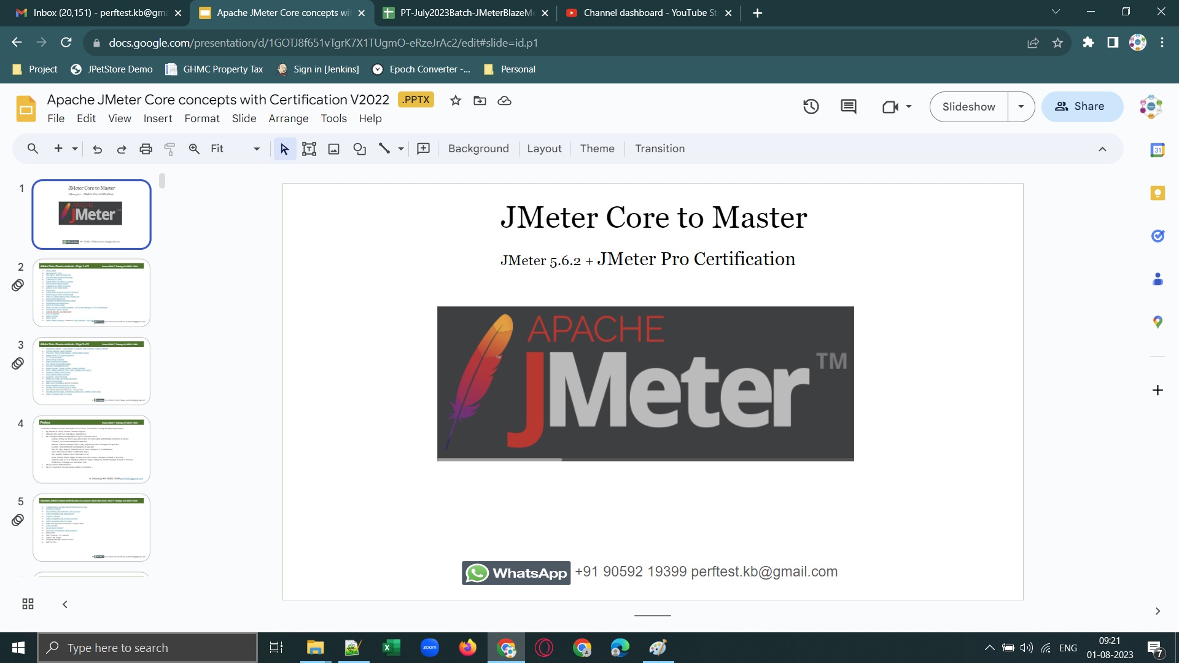Click the Undo arrow icon
The height and width of the screenshot is (663, 1179).
[x=97, y=149]
